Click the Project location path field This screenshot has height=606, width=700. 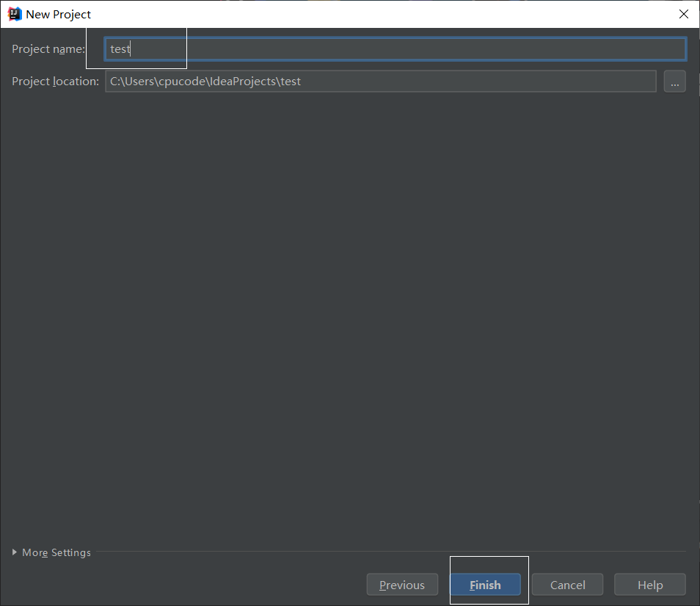tap(381, 82)
